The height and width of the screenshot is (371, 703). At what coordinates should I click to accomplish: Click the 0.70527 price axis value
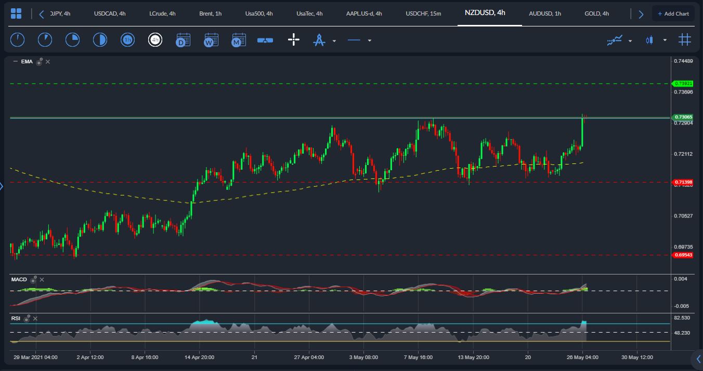tap(683, 216)
